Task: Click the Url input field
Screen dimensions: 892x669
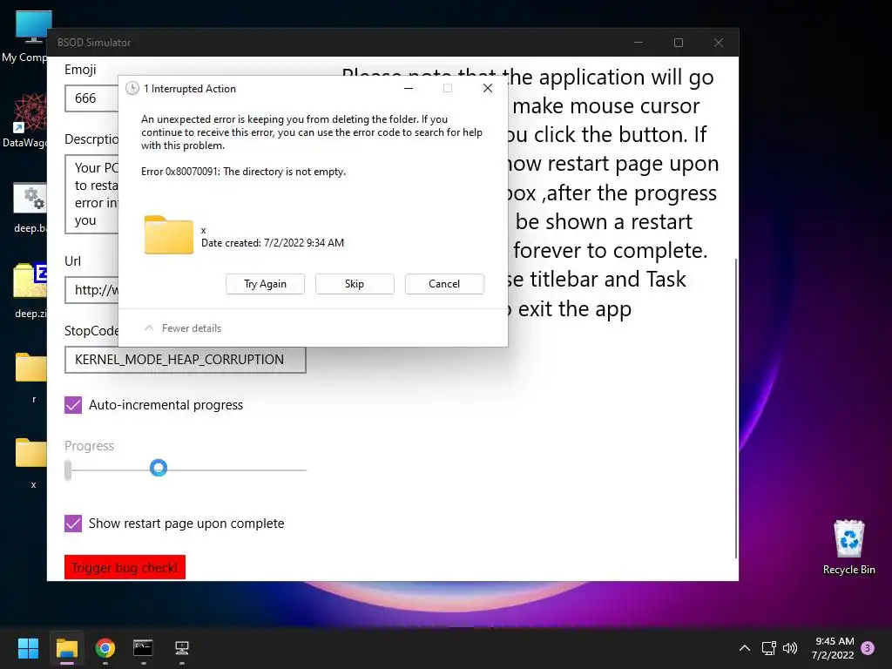Action: [91, 290]
